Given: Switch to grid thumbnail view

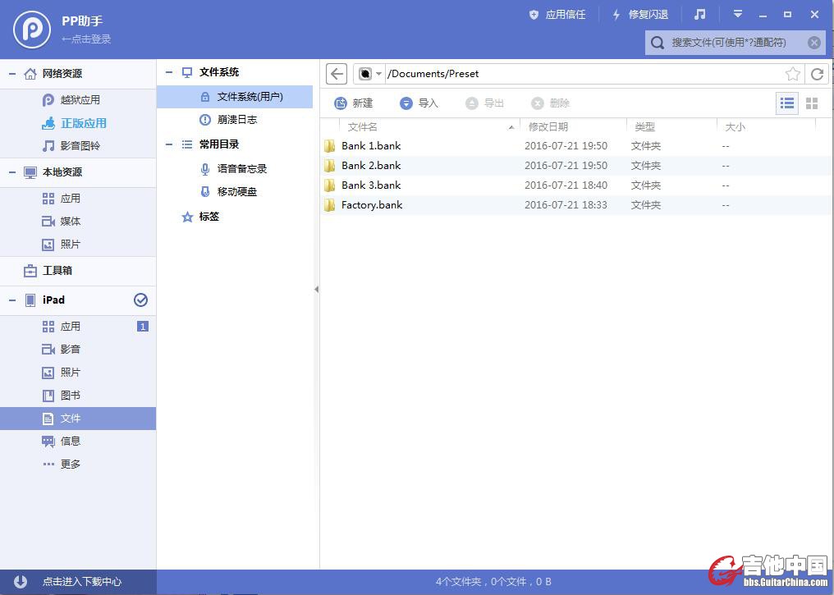Looking at the screenshot, I should 812,103.
